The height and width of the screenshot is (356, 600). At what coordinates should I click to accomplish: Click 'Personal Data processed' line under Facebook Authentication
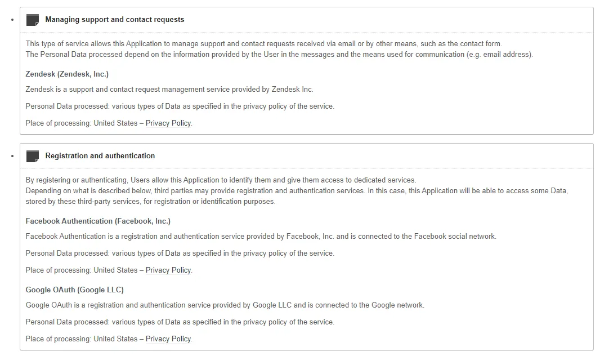pyautogui.click(x=180, y=253)
